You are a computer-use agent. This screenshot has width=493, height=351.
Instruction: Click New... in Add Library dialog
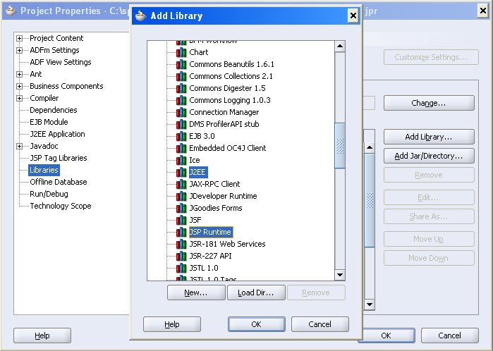(196, 292)
